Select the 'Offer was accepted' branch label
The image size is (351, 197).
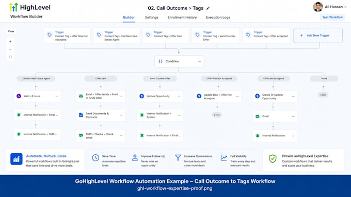tap(274, 79)
